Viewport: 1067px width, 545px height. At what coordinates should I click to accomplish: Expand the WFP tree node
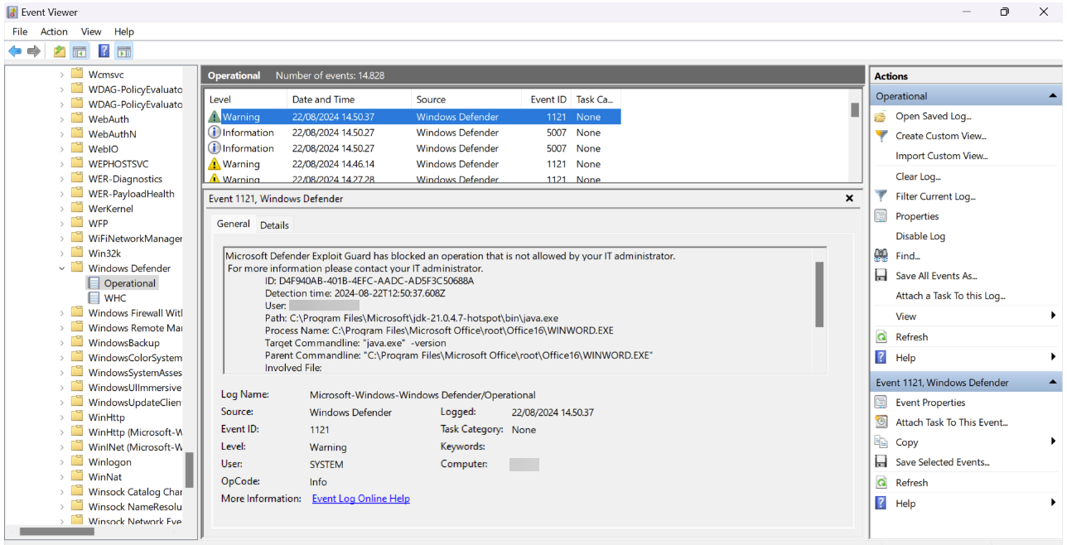click(x=62, y=224)
